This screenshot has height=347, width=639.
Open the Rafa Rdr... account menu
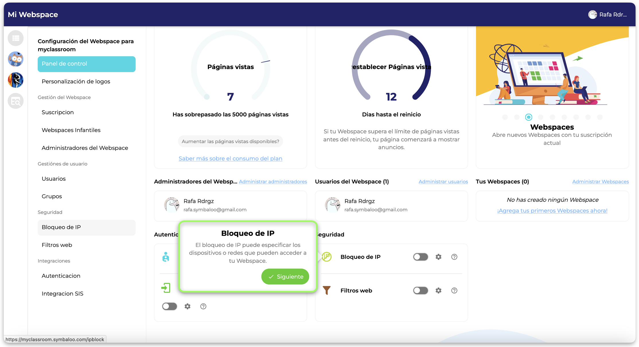pyautogui.click(x=607, y=15)
